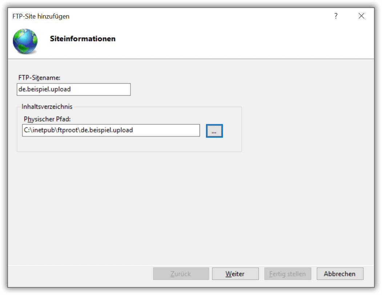Click empty space after the site name text
382x295 pixels.
pyautogui.click(x=100, y=89)
